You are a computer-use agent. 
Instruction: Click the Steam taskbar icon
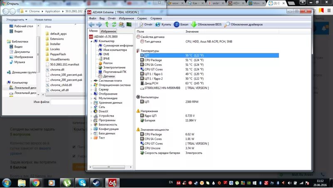click(x=96, y=183)
